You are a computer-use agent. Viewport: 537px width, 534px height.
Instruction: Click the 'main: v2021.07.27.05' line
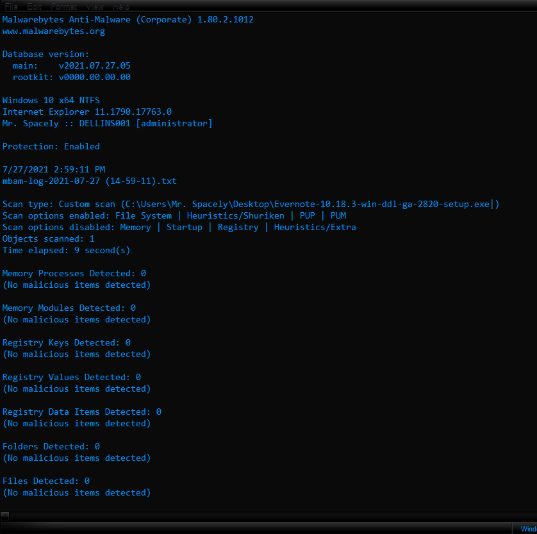72,66
